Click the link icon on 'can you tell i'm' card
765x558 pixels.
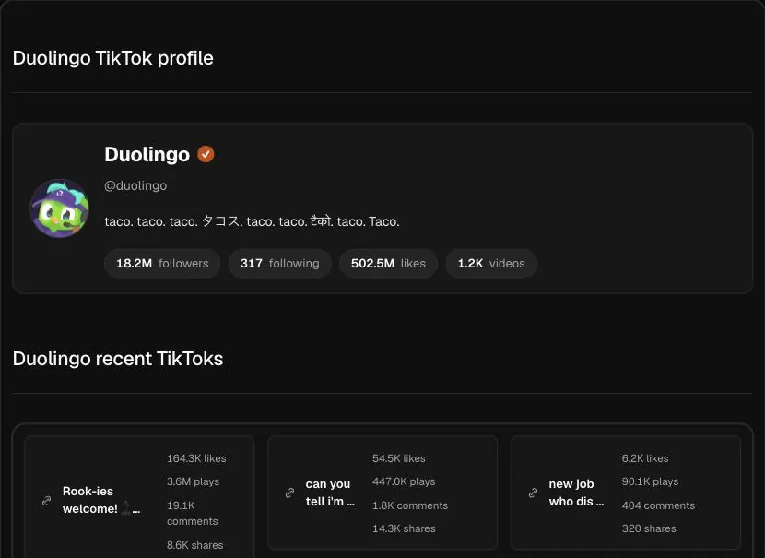point(289,493)
